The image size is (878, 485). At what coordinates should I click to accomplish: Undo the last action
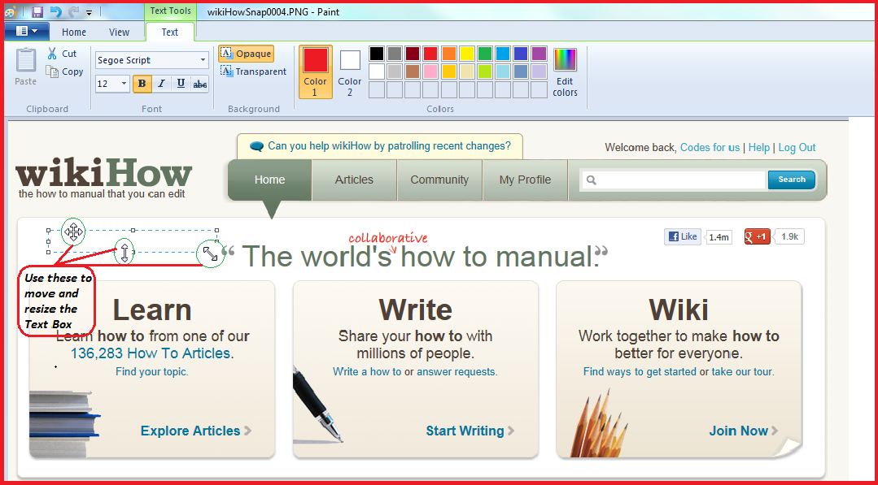coord(55,11)
